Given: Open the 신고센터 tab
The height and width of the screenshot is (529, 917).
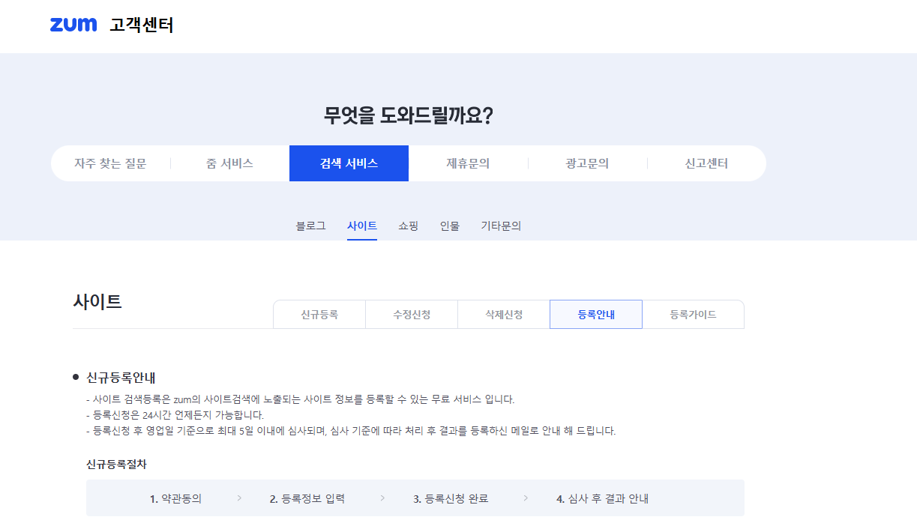Looking at the screenshot, I should [706, 163].
